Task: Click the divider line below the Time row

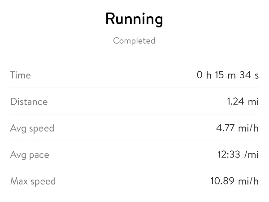Action: pos(134,88)
